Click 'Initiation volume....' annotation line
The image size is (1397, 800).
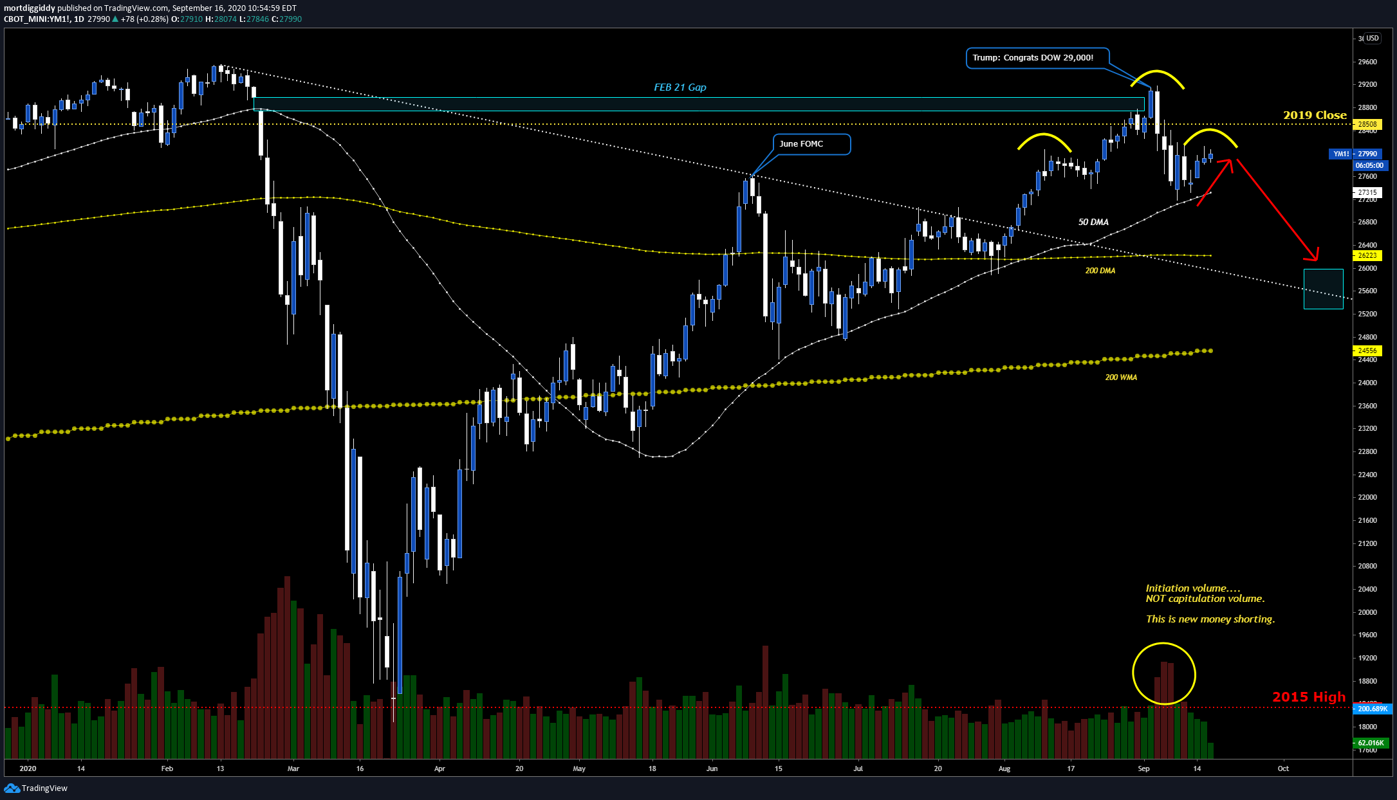(1192, 588)
